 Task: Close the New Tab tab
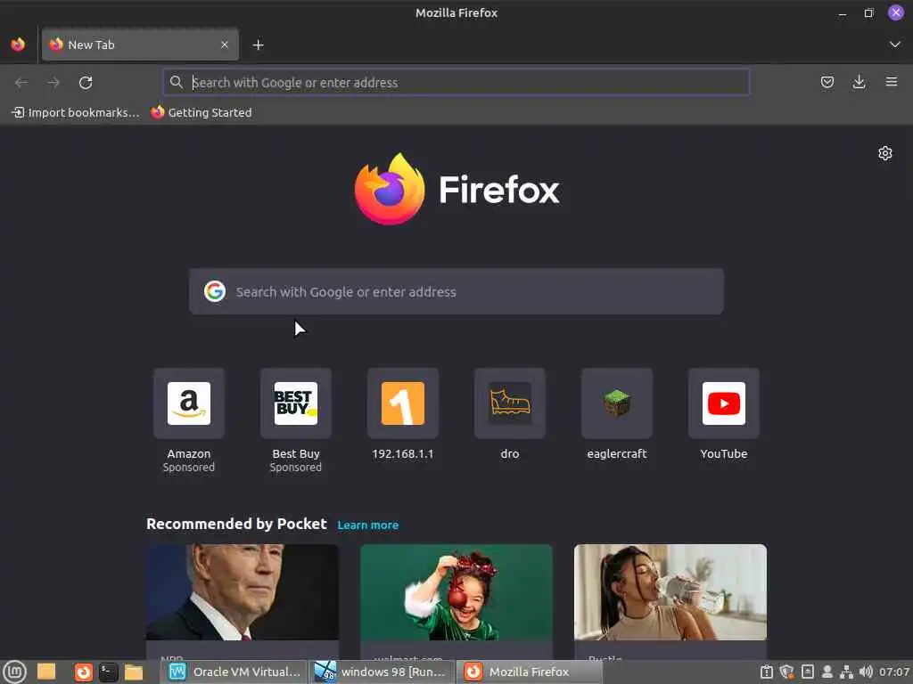[224, 45]
